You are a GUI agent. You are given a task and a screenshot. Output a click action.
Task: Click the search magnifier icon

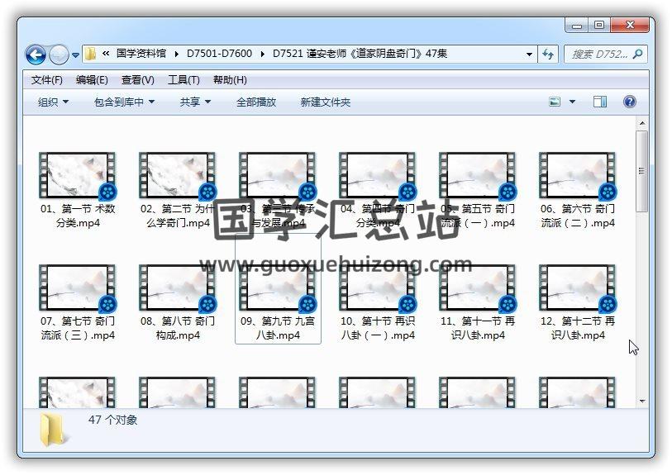point(637,55)
